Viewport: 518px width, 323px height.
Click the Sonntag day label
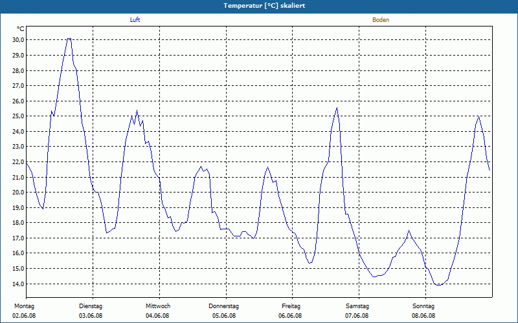(x=423, y=306)
